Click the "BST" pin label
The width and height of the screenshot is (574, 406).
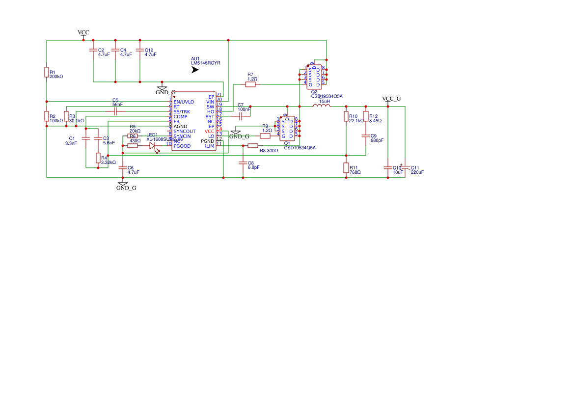pos(210,116)
